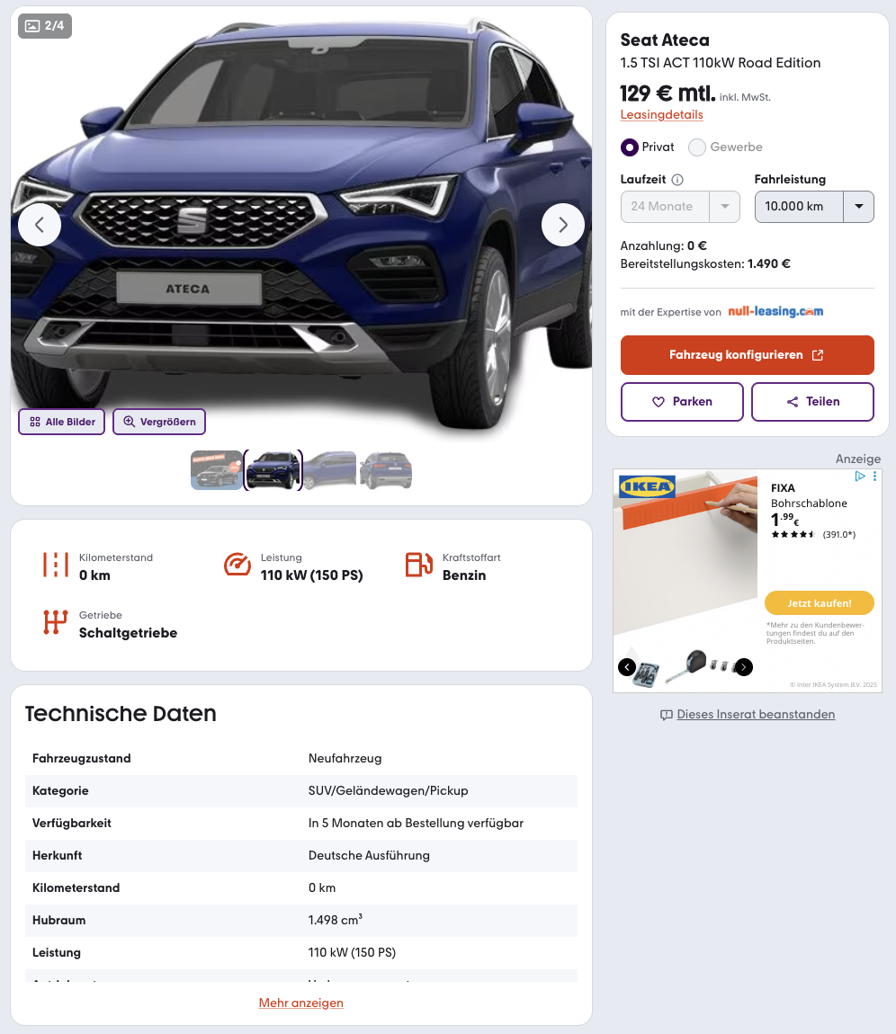Select the Gewerbe radio option
This screenshot has height=1034, width=896.
point(697,147)
